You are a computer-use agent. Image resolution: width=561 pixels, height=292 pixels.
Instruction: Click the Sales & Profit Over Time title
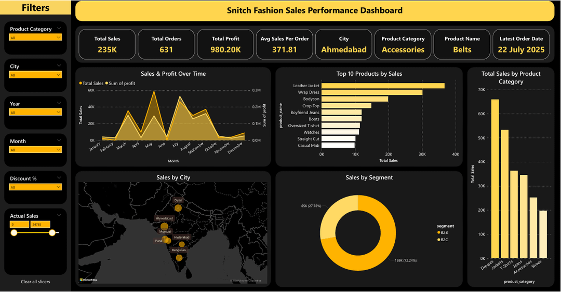173,74
